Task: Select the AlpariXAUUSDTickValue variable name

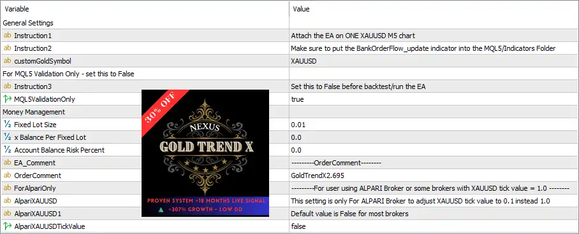Action: click(x=50, y=226)
